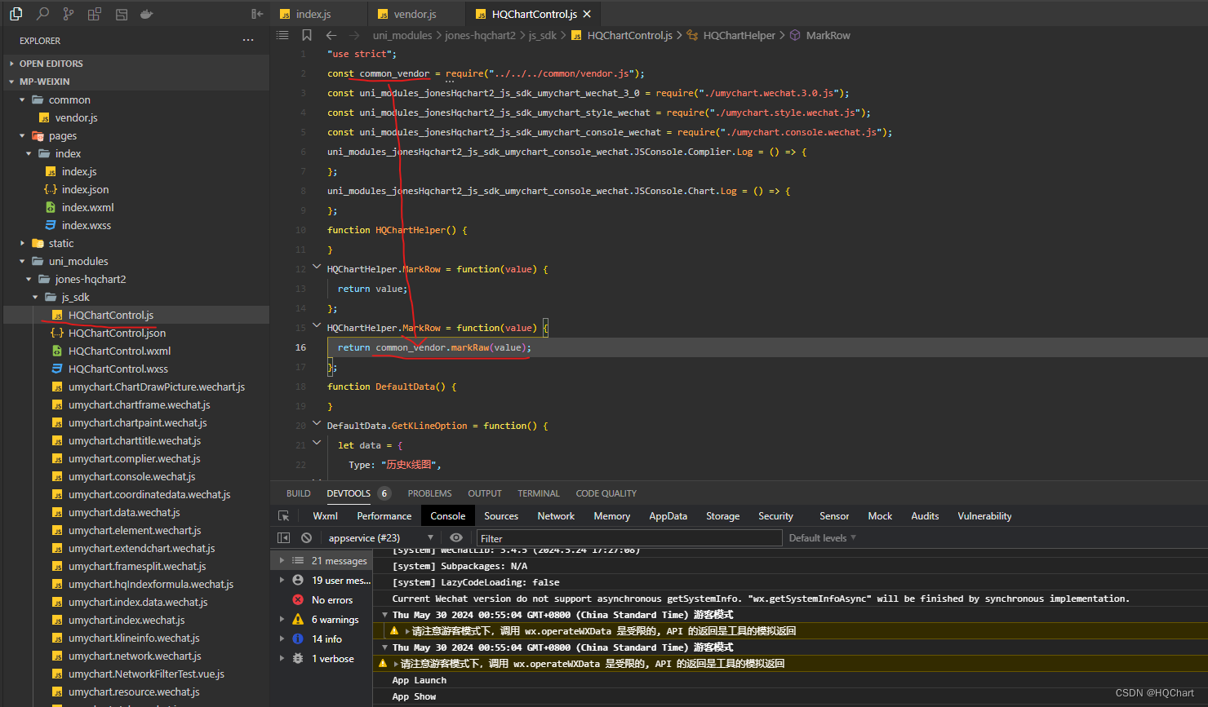This screenshot has height=707, width=1208.
Task: Switch to the vendor.js editor tab
Action: 415,14
